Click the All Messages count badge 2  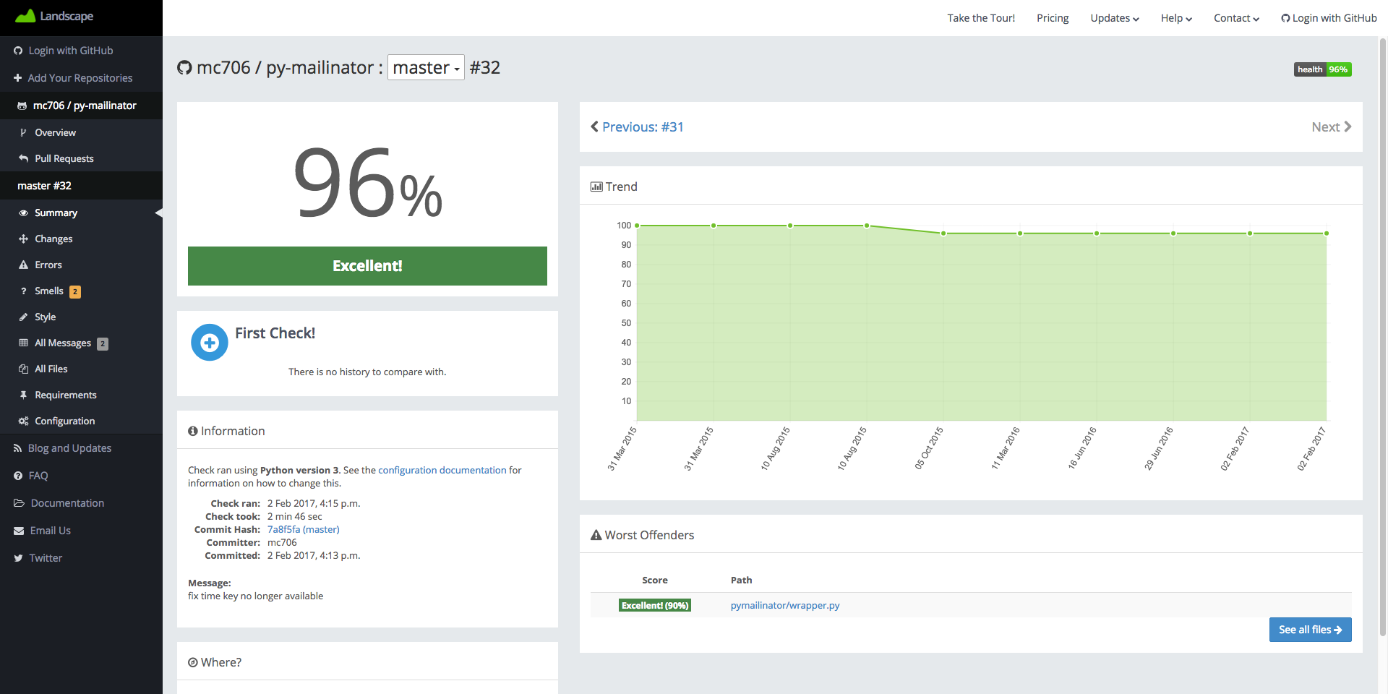pos(103,344)
